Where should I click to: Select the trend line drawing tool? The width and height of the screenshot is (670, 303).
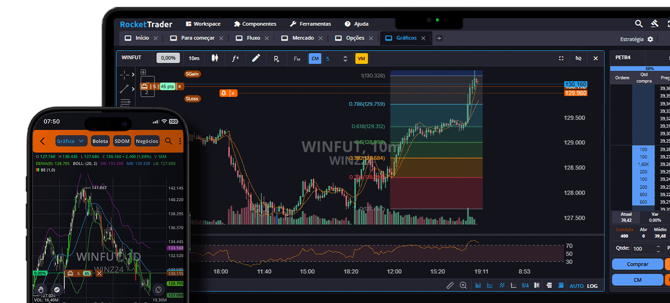[124, 89]
